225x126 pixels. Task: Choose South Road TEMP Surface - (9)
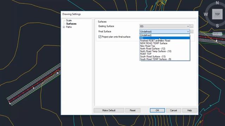tap(165, 59)
